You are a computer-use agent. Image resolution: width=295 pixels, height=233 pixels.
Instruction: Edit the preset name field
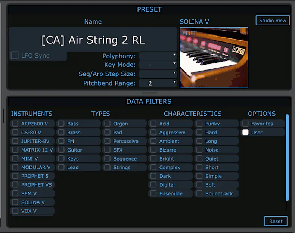[93, 40]
